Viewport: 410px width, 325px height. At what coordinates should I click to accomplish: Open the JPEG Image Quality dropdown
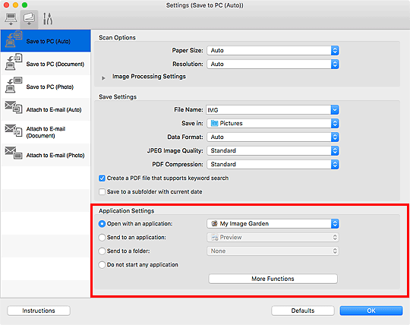pos(273,150)
